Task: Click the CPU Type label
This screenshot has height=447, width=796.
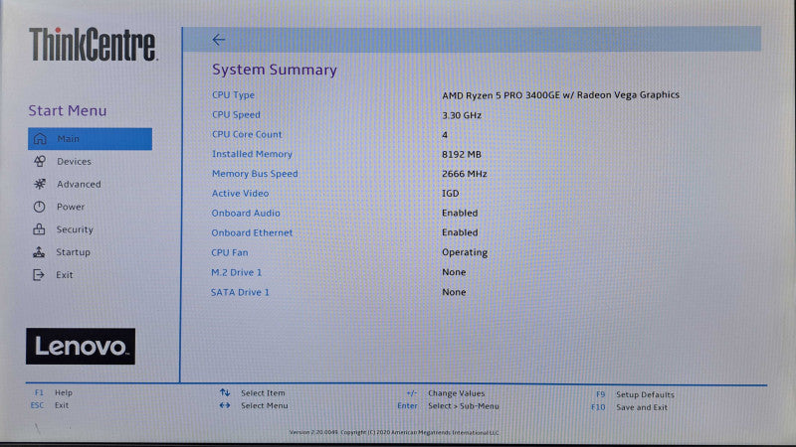Action: [233, 94]
